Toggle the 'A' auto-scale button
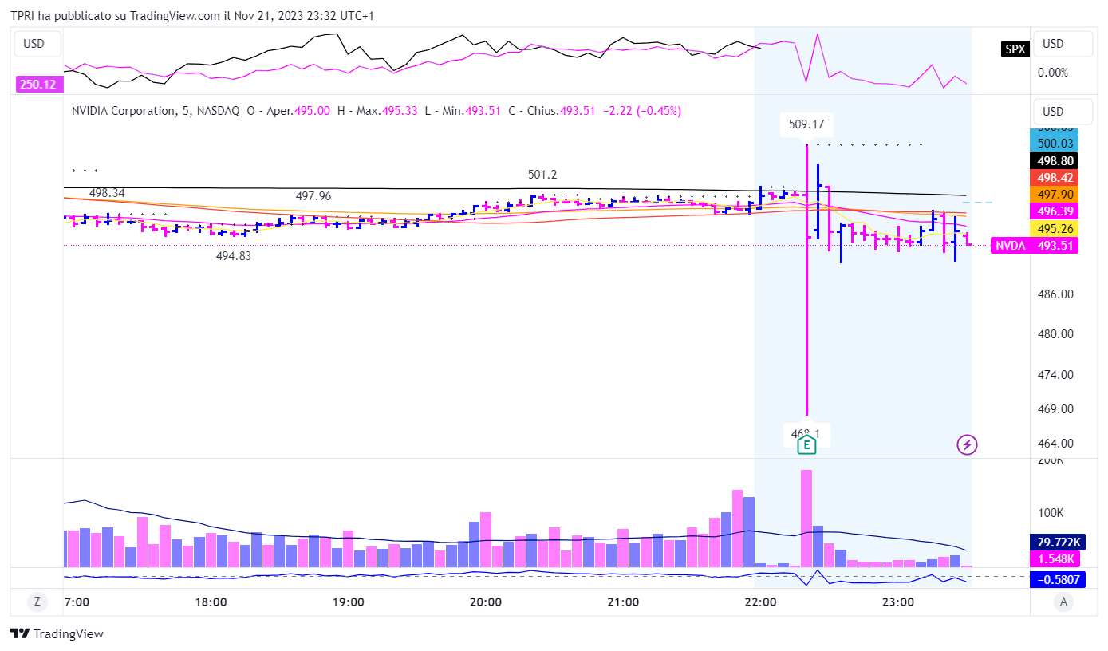 tap(1063, 602)
